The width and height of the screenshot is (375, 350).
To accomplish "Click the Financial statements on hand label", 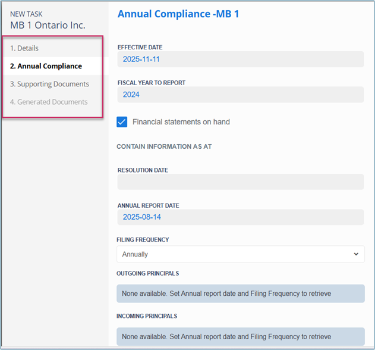I will pos(181,122).
